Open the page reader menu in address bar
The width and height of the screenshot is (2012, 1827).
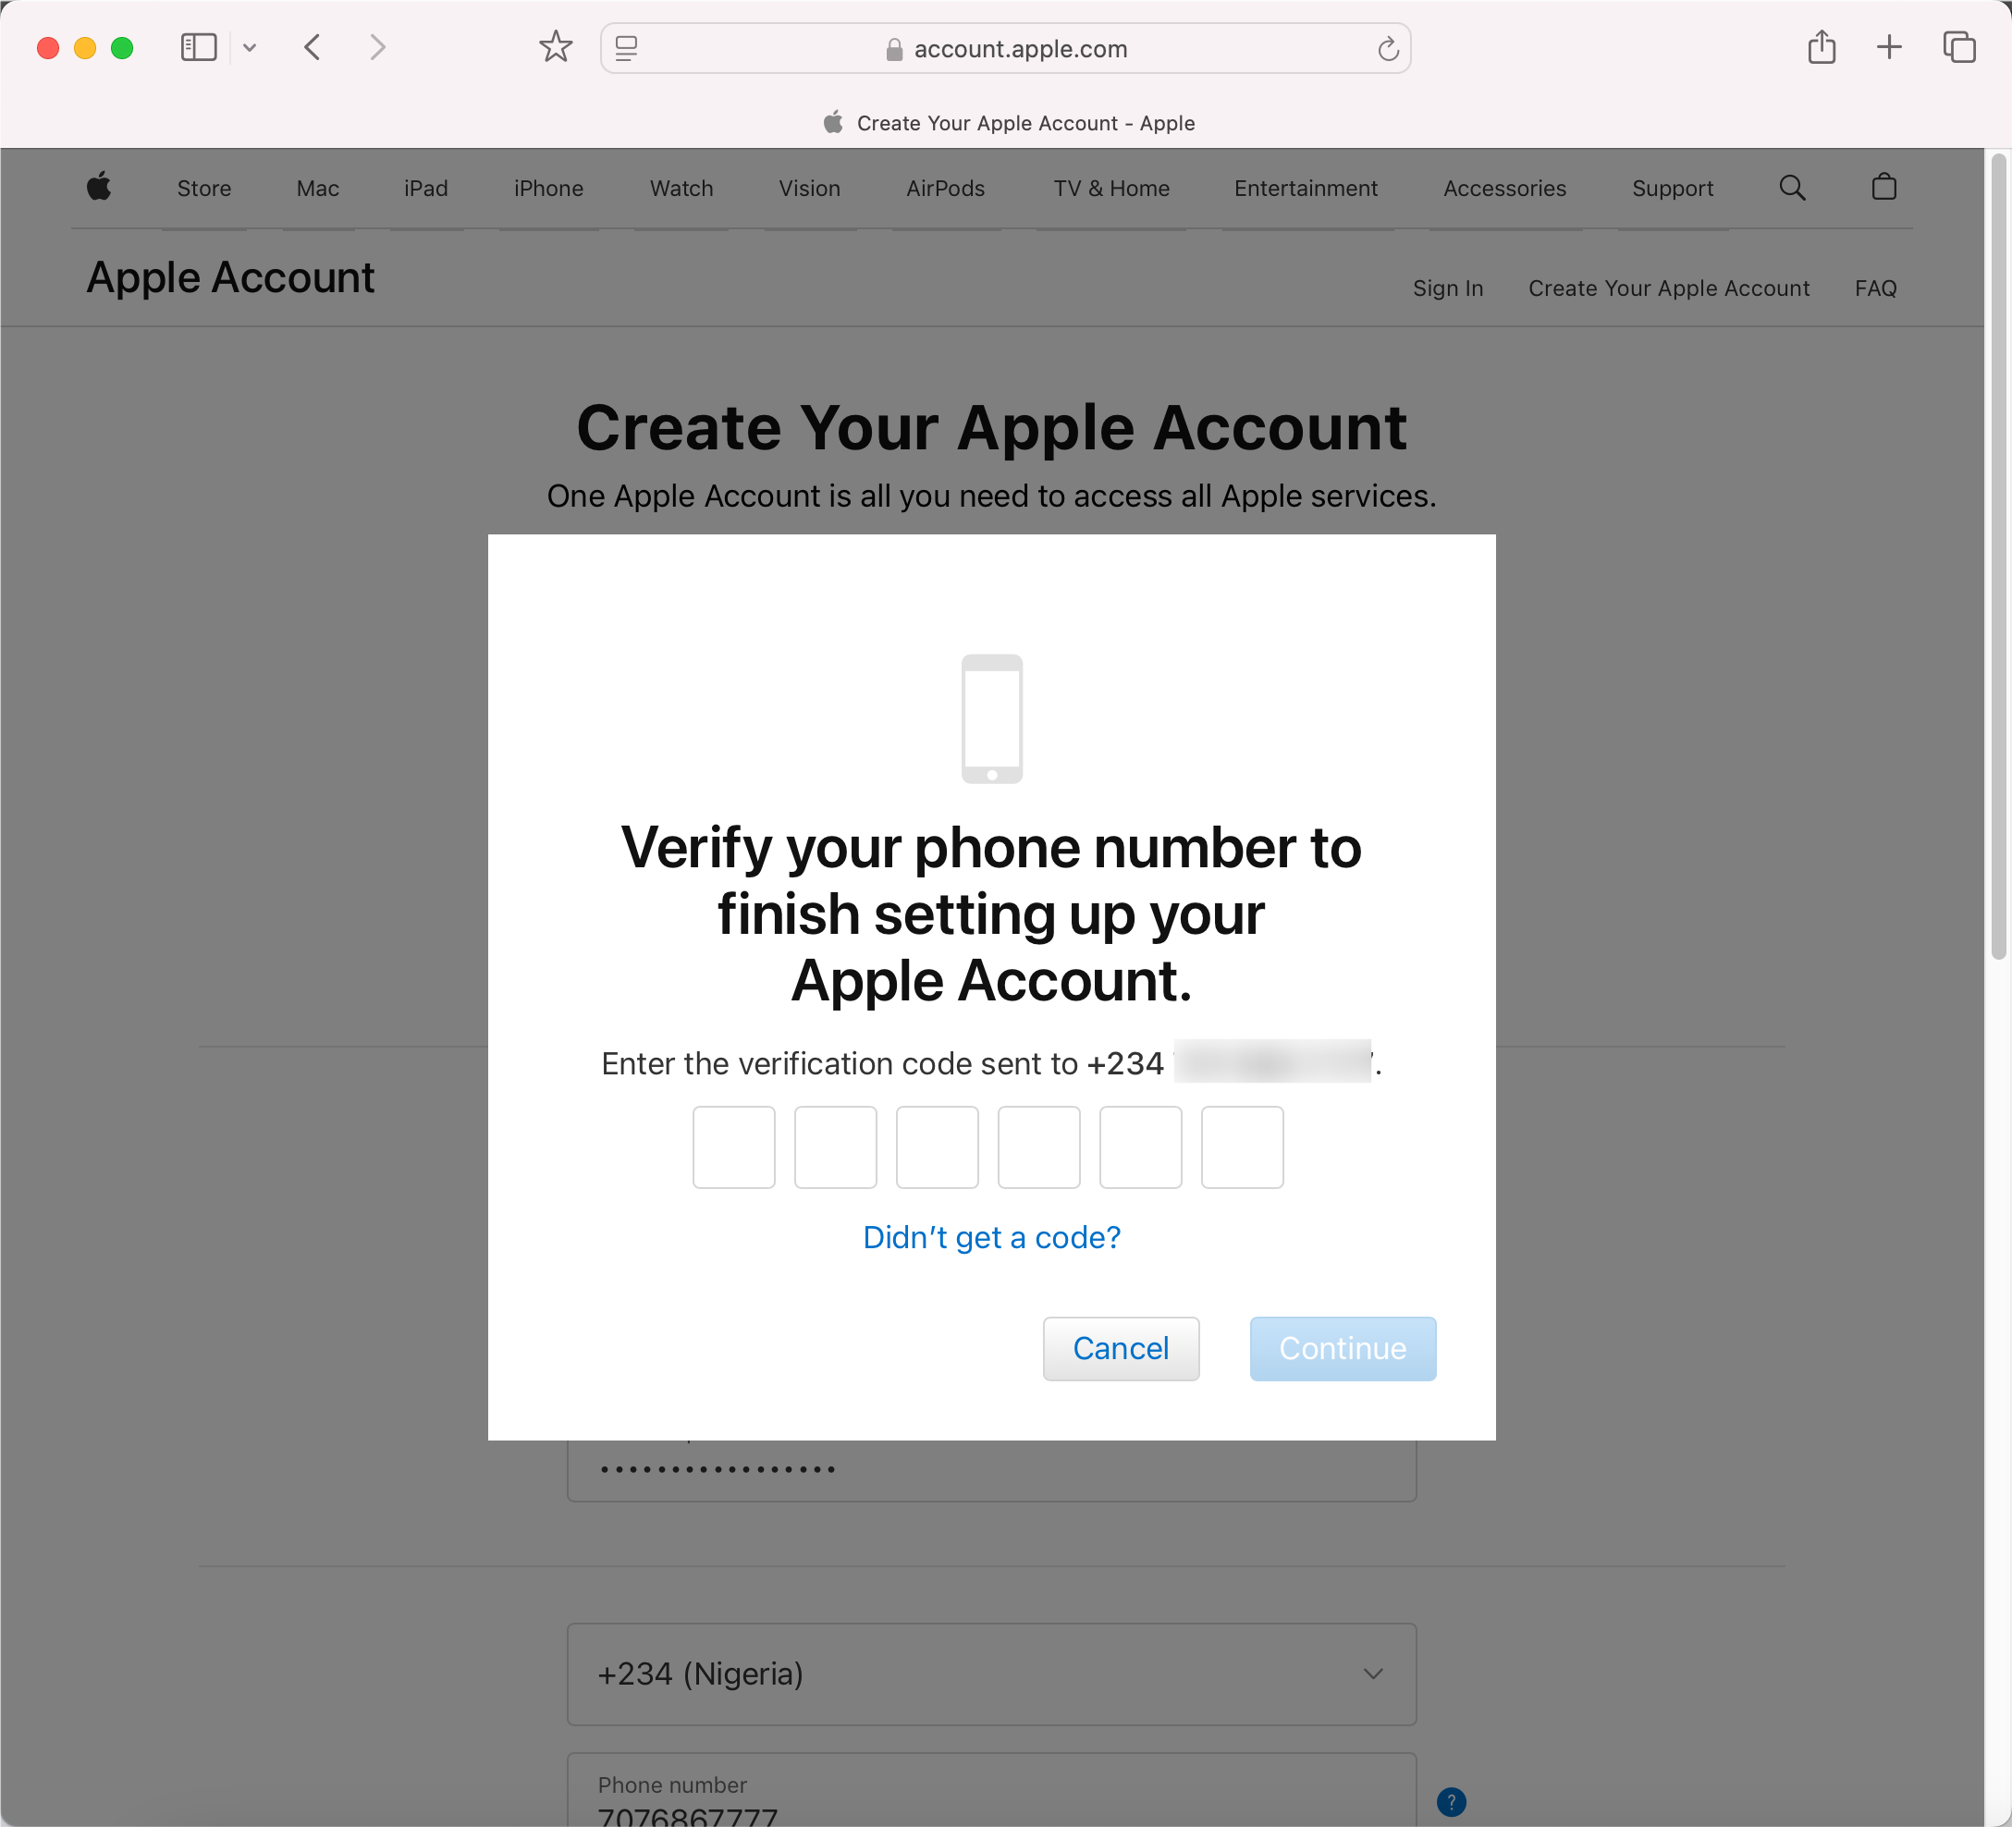tap(627, 49)
